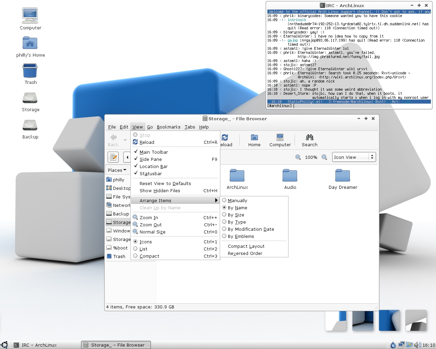Toggle Location Bar visibility

tap(175, 166)
